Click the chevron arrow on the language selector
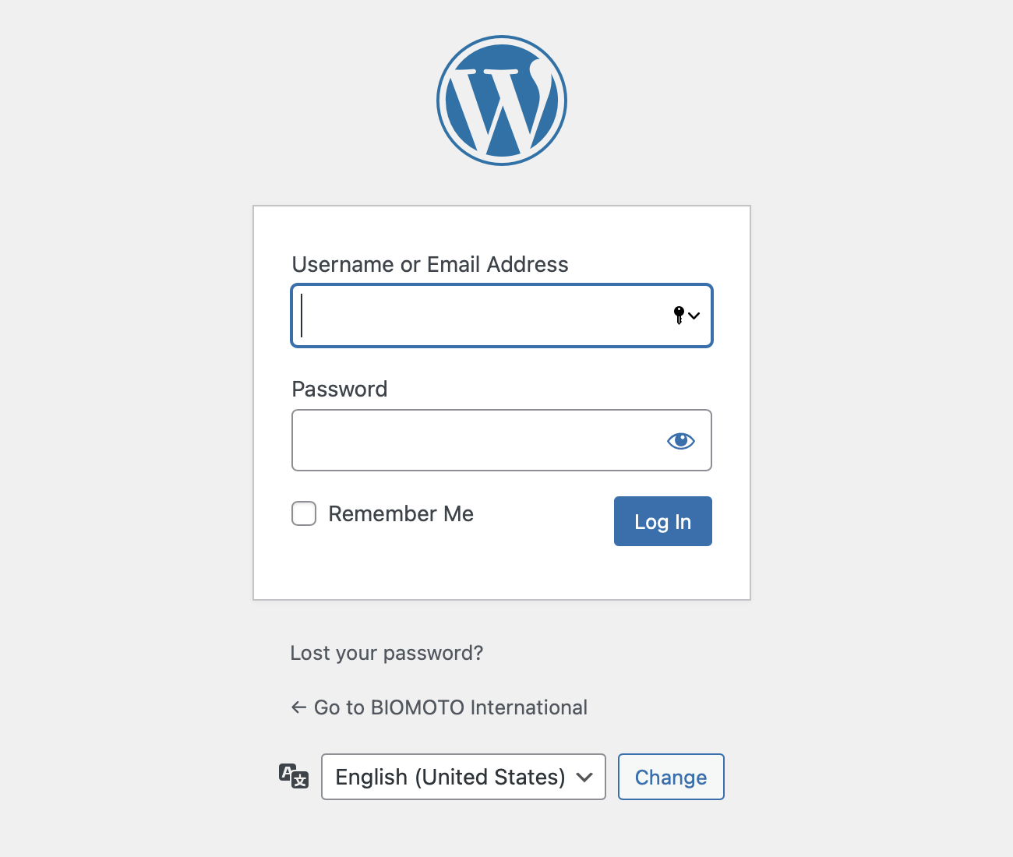The image size is (1013, 857). 584,777
